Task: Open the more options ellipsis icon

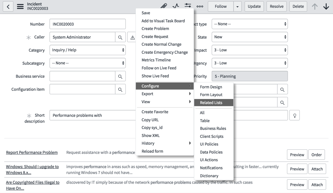Action: click(200, 6)
